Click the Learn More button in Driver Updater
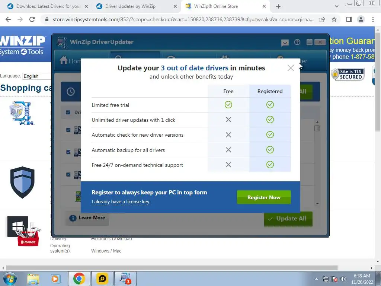Viewport: 381px width, 286px height. (87, 218)
